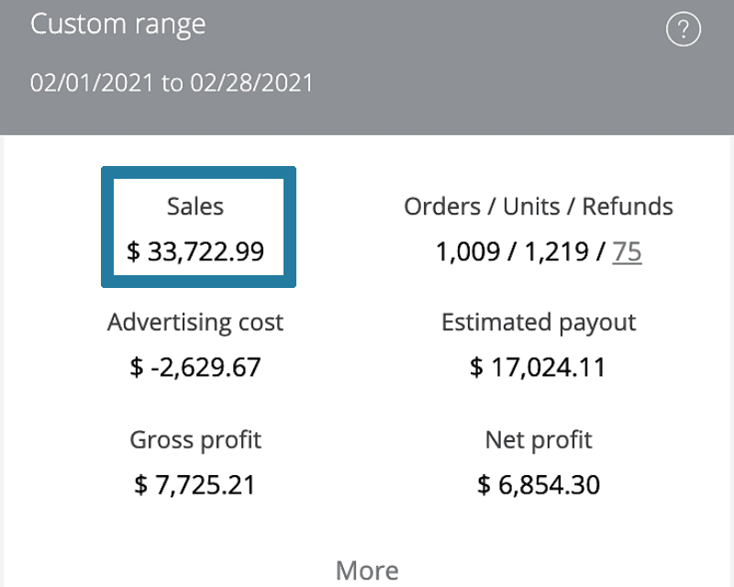
Task: Open the Custom range title
Action: (118, 25)
